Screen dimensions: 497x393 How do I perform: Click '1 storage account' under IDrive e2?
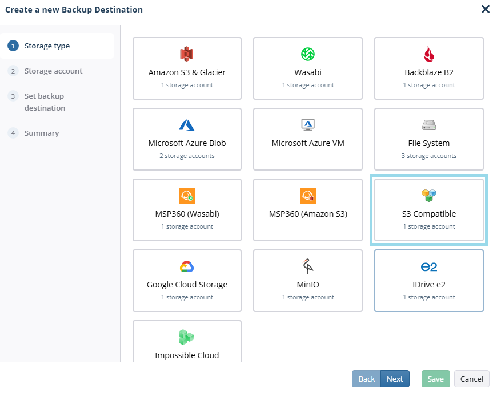[429, 297]
